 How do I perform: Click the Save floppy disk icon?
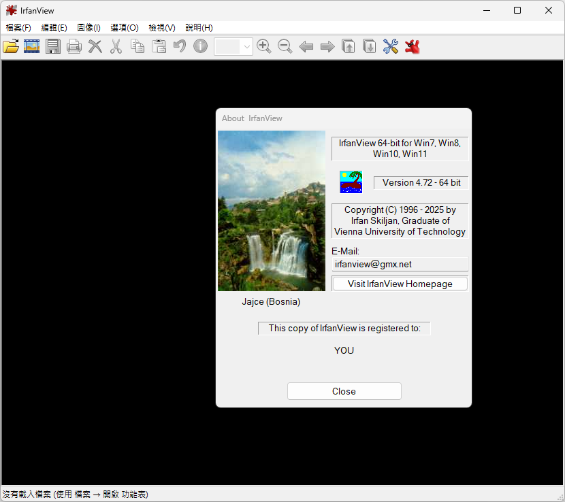(53, 46)
